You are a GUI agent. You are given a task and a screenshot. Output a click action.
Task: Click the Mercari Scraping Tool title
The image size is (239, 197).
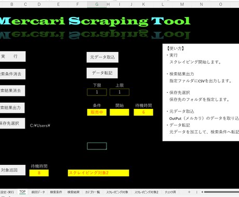[95, 21]
